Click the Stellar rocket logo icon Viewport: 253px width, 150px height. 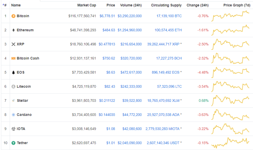[13, 101]
